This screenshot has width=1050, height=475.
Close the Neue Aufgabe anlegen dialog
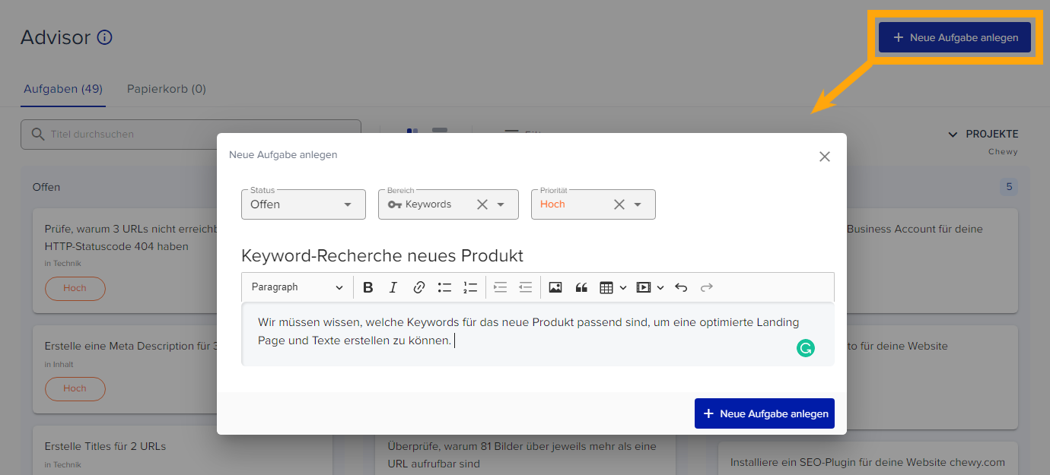[825, 157]
